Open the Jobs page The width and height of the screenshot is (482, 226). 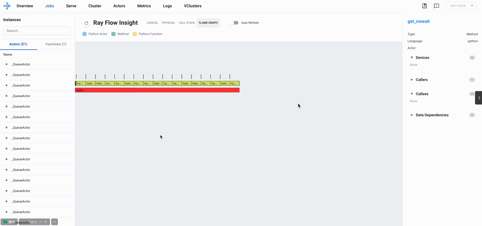pyautogui.click(x=50, y=6)
